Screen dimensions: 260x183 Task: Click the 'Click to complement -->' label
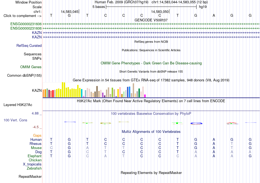[22, 16]
